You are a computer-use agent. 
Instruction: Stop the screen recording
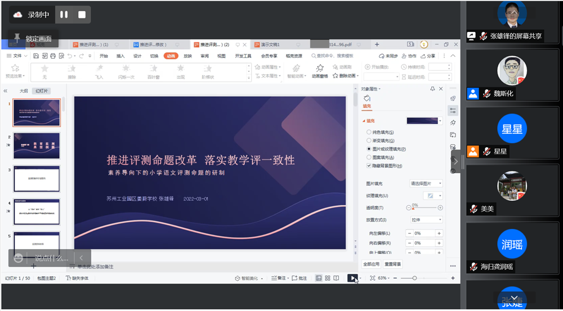[82, 15]
